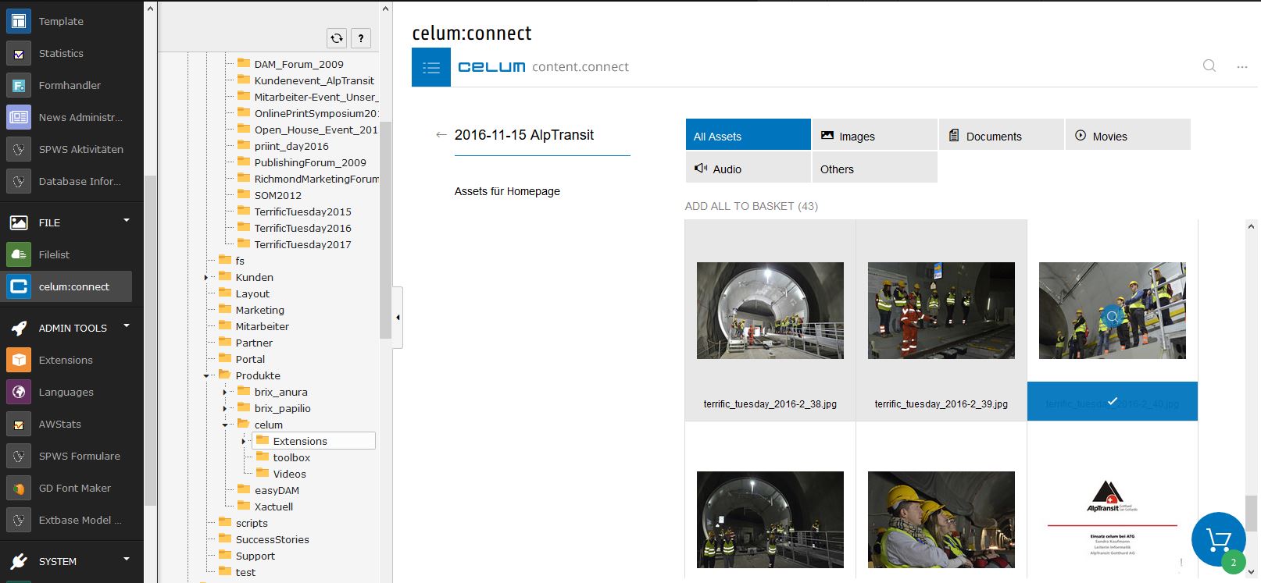Select thumbnail terrific_tuesday_2016-2_38.jpg
This screenshot has width=1261, height=583.
click(x=770, y=311)
